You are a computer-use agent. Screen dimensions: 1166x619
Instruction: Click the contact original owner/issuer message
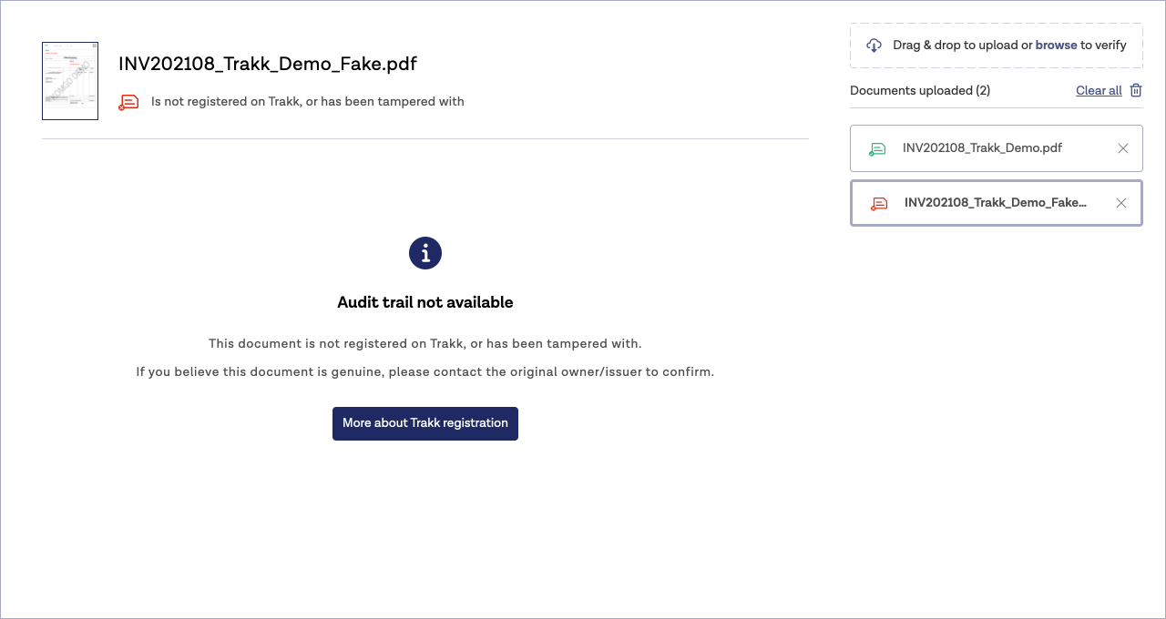point(425,371)
